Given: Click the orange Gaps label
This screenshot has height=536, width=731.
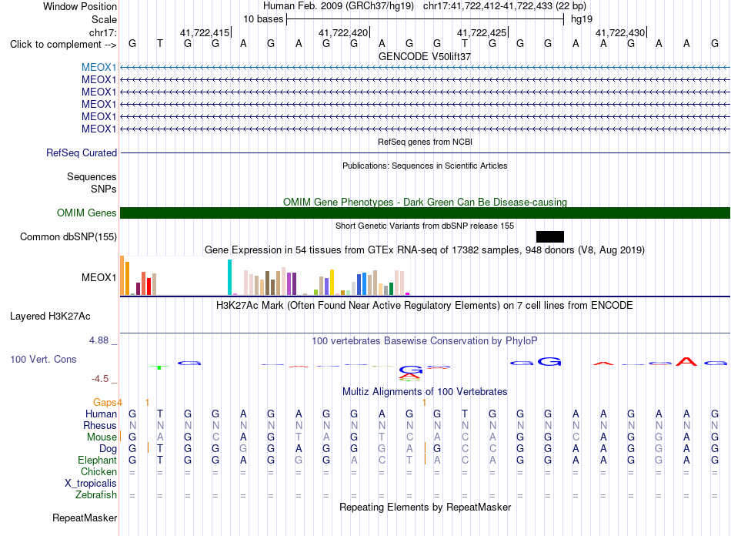Looking at the screenshot, I should click(105, 402).
